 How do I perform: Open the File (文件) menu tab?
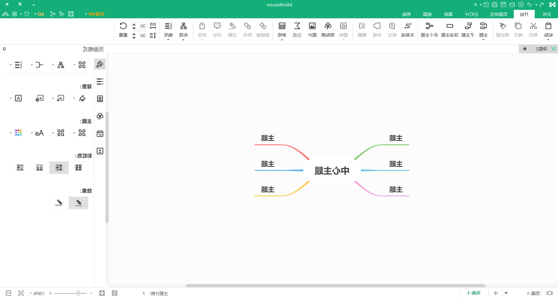pyautogui.click(x=547, y=14)
